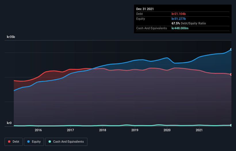Image resolution: width=236 pixels, height=151 pixels.
Task: Click the Debt label in tooltip
Action: coord(139,14)
